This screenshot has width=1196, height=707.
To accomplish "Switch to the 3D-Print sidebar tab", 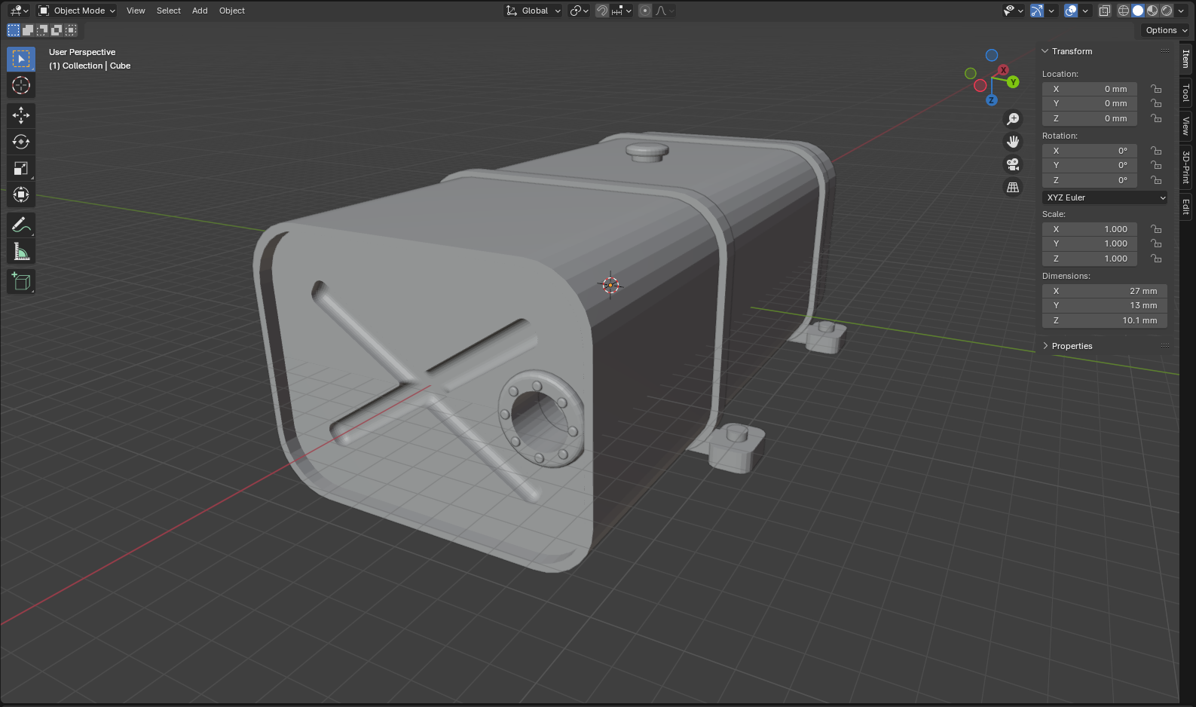I will pos(1186,167).
